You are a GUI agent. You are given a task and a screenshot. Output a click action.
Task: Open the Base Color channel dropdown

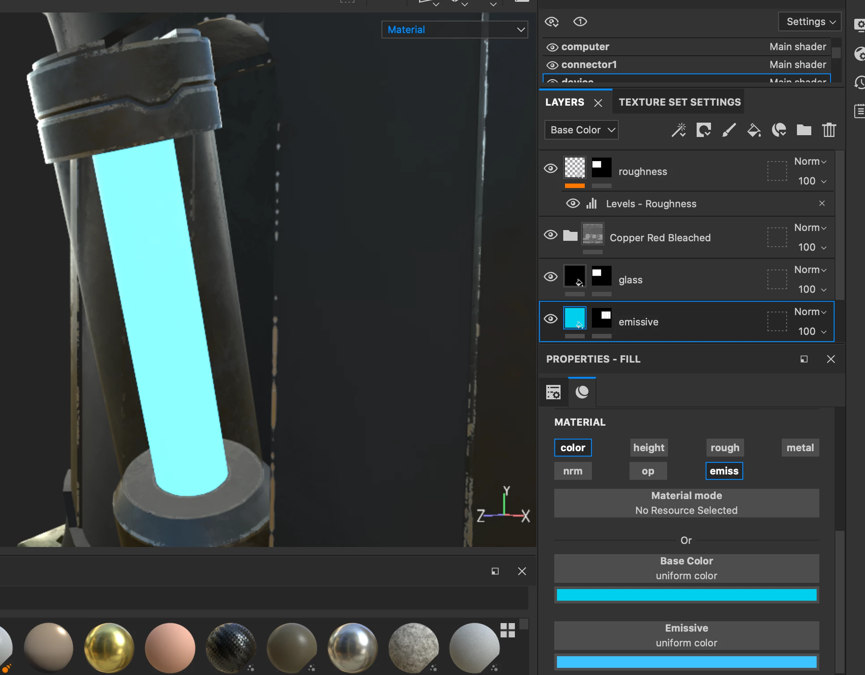point(582,130)
